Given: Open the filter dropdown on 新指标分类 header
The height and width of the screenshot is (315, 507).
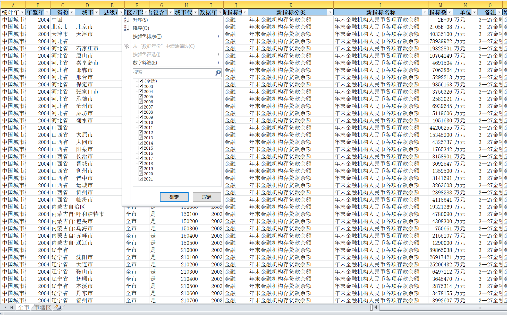Looking at the screenshot, I should coord(330,12).
